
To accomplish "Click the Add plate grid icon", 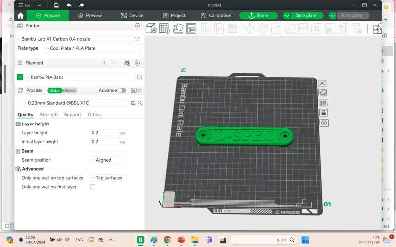I will click(x=164, y=28).
